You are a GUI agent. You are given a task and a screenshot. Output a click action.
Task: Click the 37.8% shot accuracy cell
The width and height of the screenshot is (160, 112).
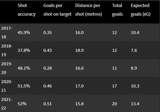24,50
